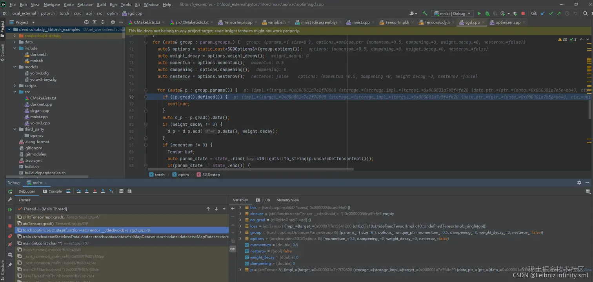Click Step Into icon in debugger toolbar
Screen dimensions: 593x282
pos(87,191)
